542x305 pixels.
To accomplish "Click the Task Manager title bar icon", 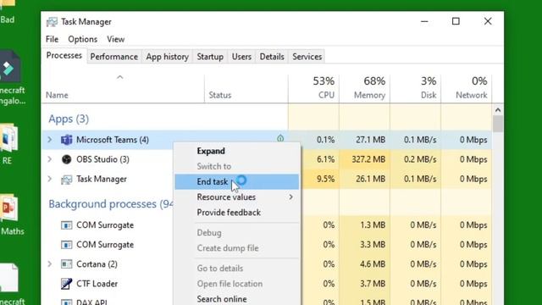I will coord(52,22).
